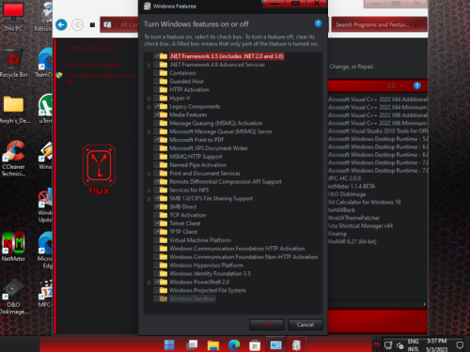This screenshot has height=352, width=470.
Task: Open the taskbar clock showing 3:37 PM
Action: [437, 345]
